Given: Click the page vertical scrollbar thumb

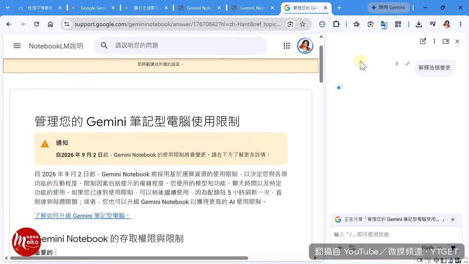Looking at the screenshot, I should click(x=321, y=64).
